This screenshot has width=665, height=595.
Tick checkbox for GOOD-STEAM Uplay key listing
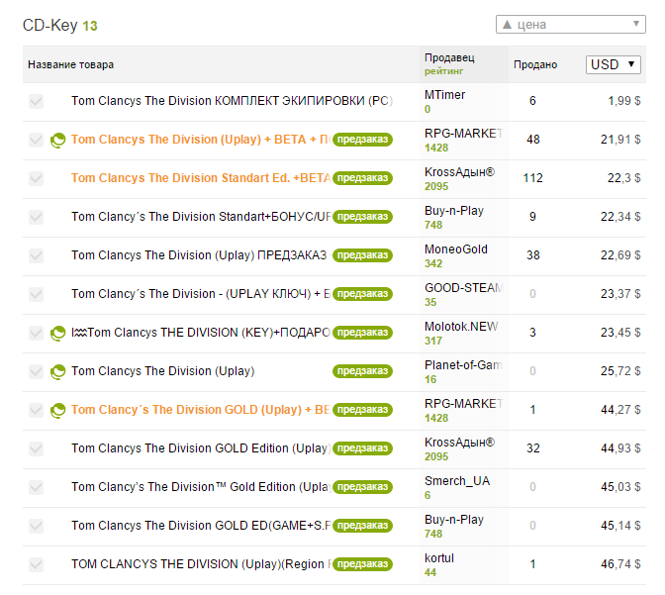point(37,294)
